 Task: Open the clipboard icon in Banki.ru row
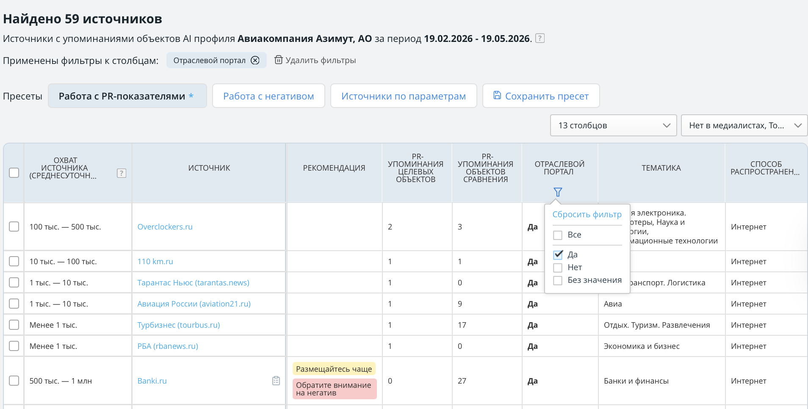tap(276, 381)
